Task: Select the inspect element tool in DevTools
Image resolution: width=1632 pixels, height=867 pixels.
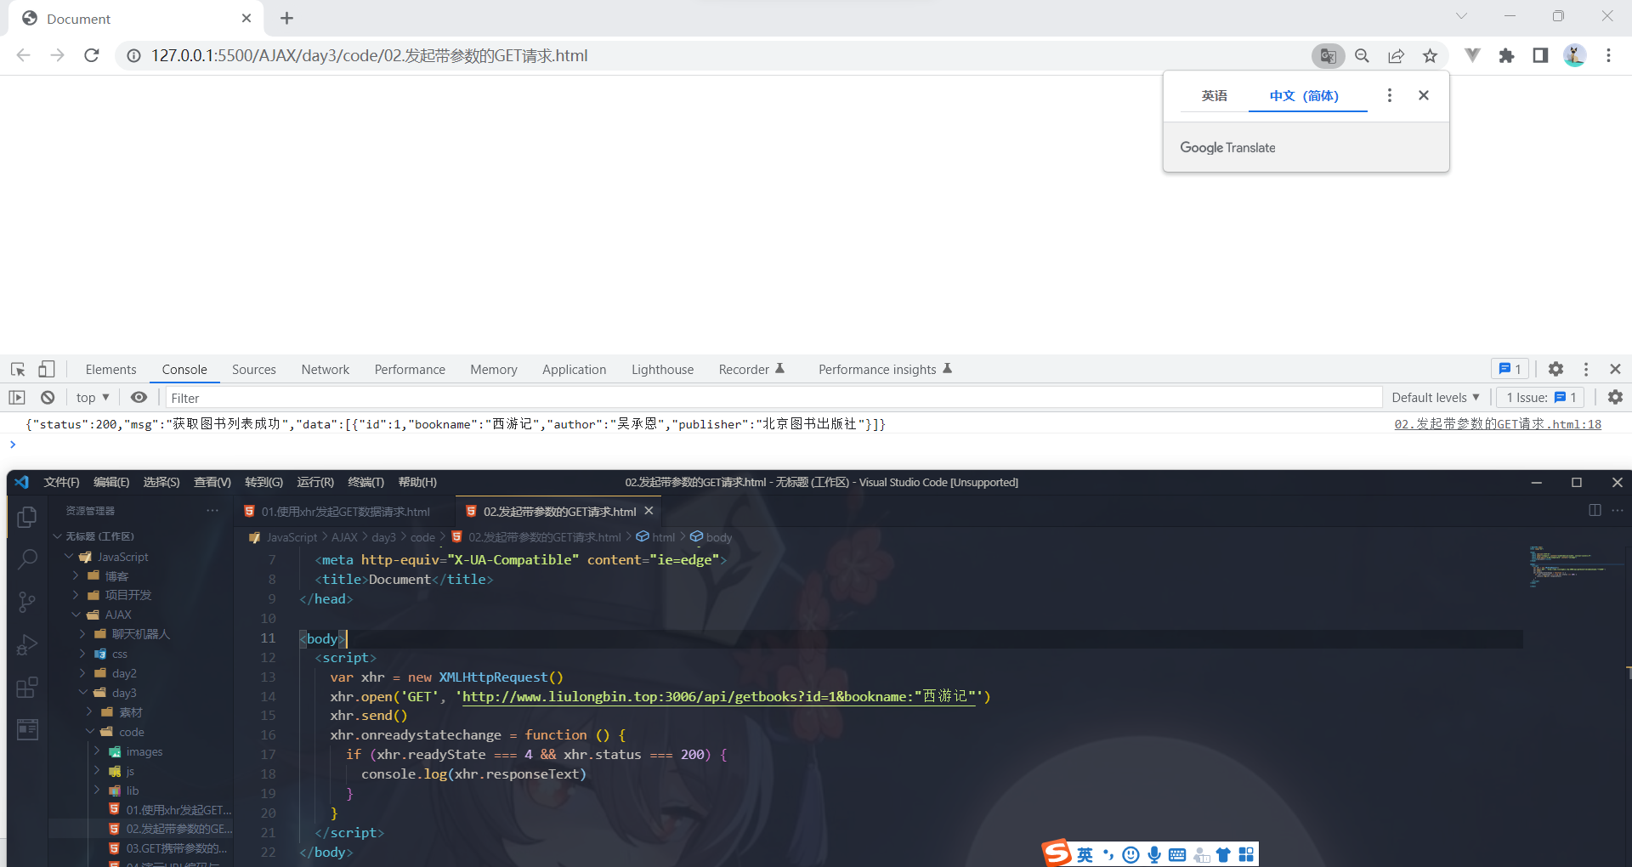Action: pyautogui.click(x=16, y=369)
